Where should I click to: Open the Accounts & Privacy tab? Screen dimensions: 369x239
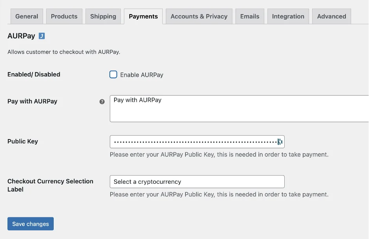click(x=199, y=16)
